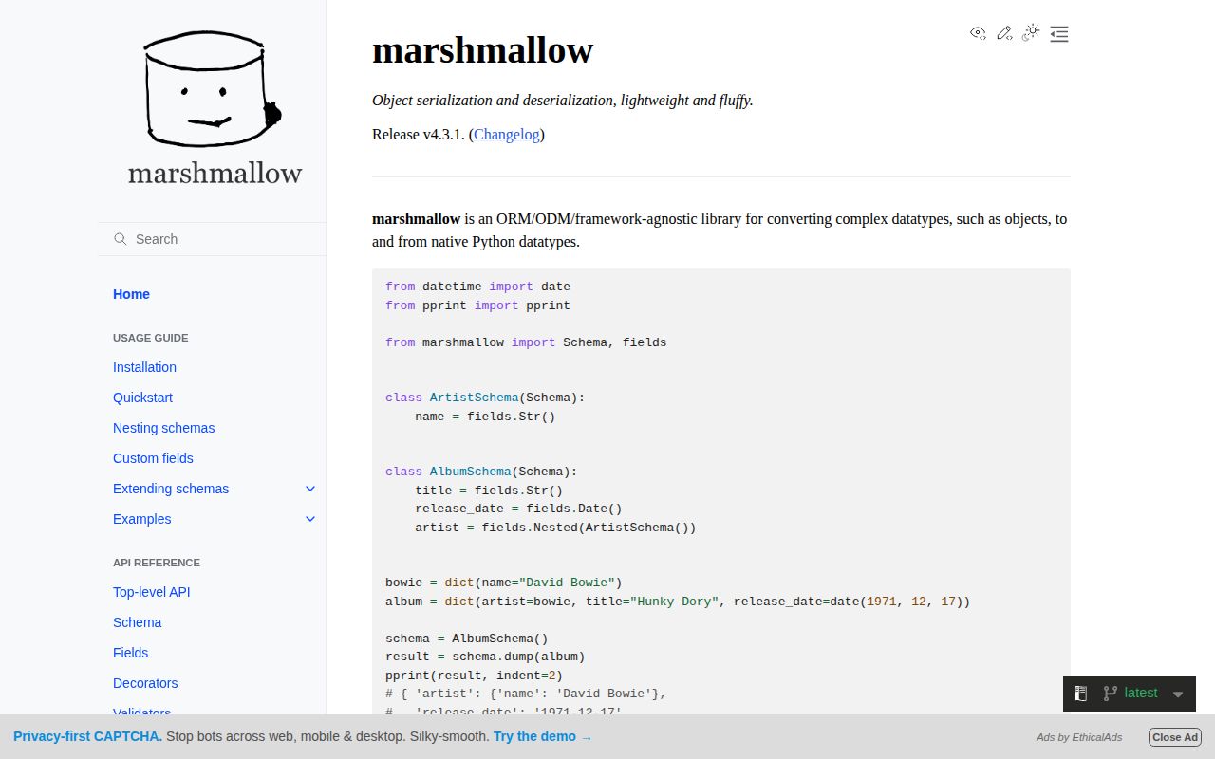Click the USAGE GUIDE section caption
1215x759 pixels.
pyautogui.click(x=151, y=338)
